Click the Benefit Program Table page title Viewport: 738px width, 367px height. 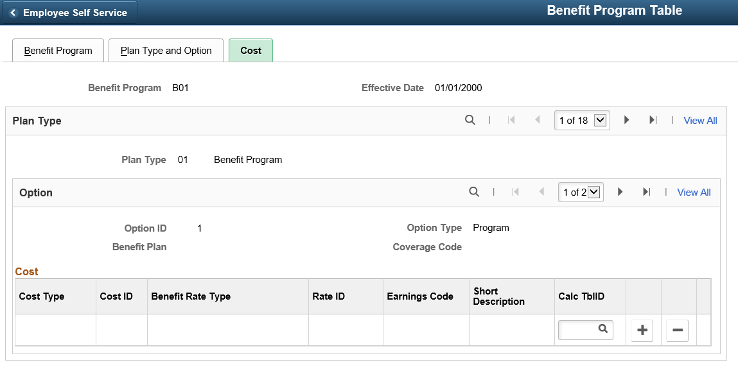(614, 11)
